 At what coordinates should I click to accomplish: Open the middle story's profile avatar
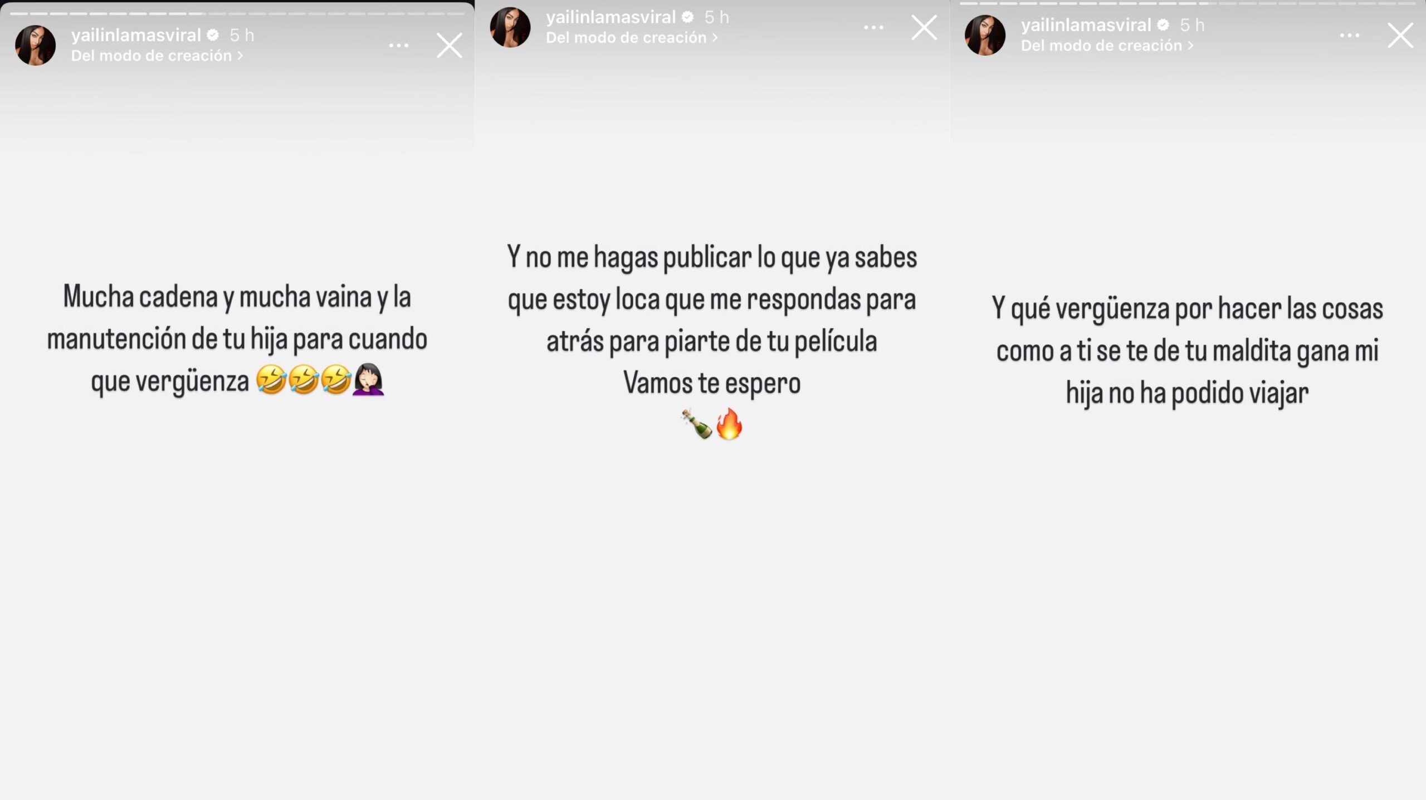tap(510, 27)
